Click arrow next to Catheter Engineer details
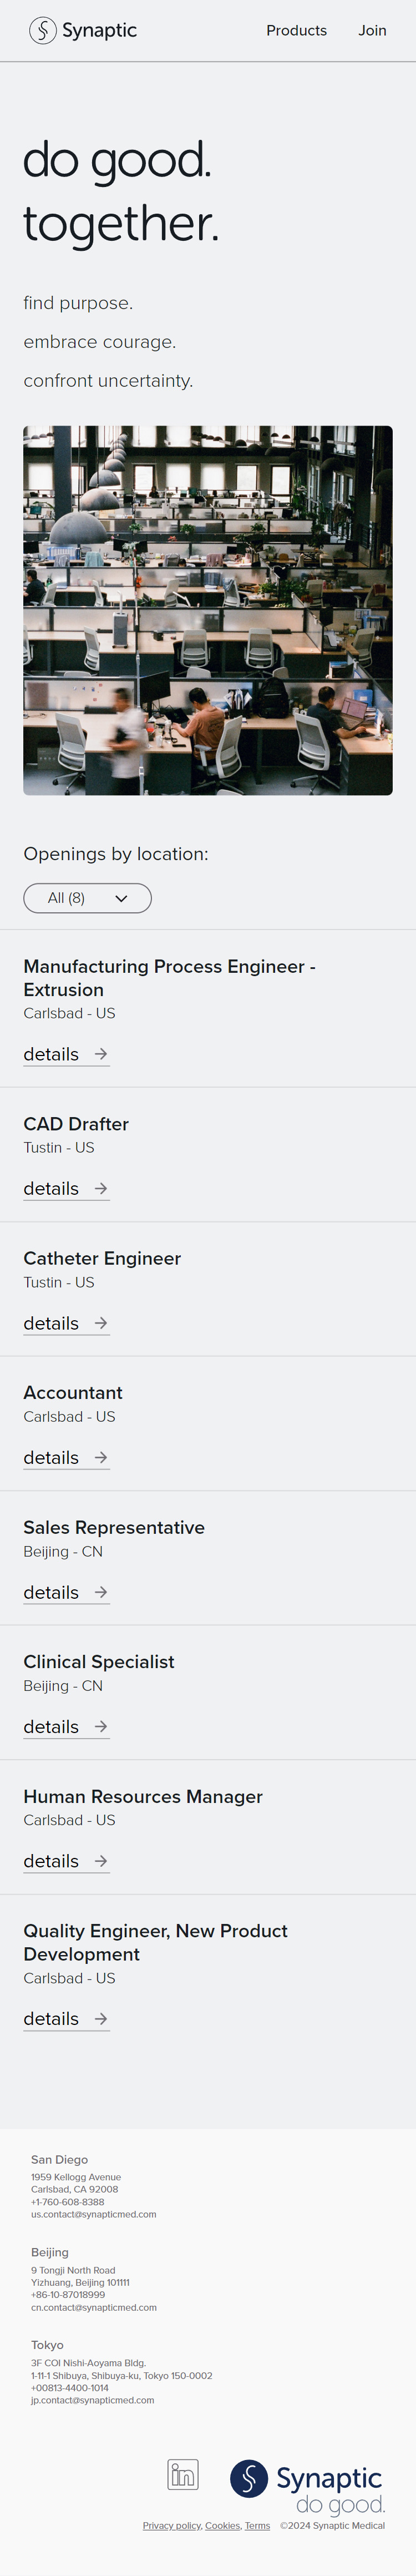 click(x=101, y=1323)
